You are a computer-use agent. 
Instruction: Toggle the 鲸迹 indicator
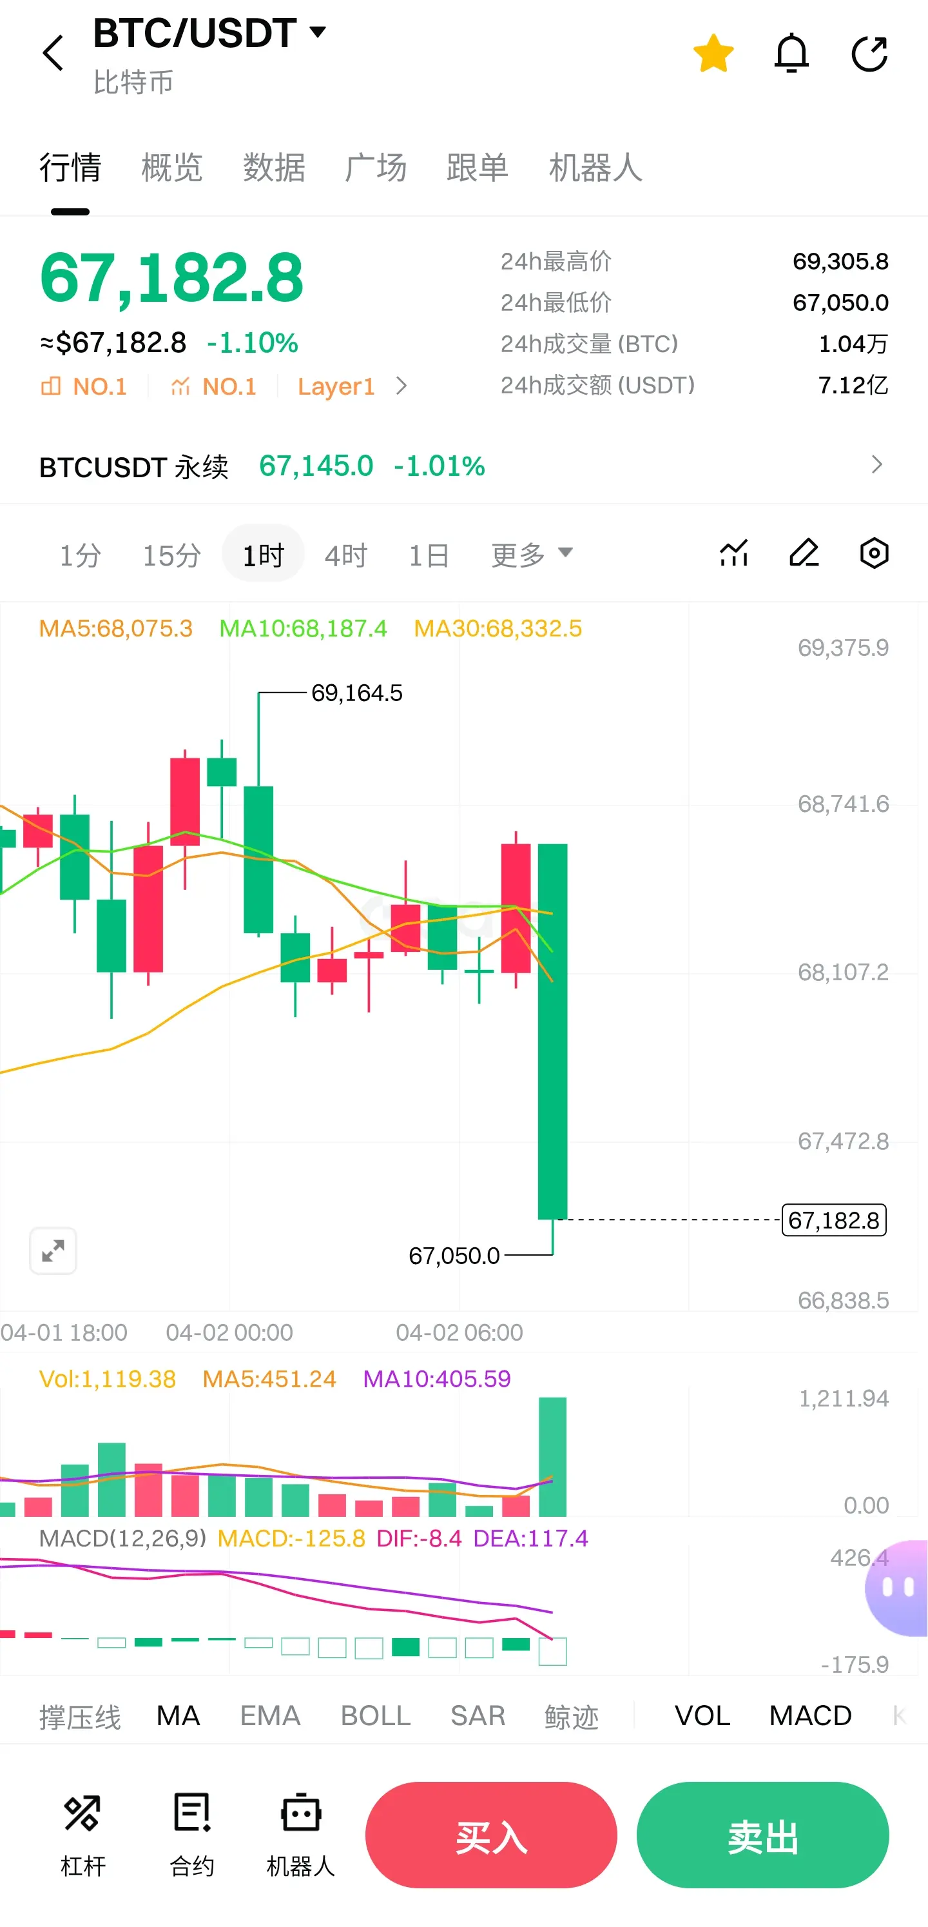572,1716
